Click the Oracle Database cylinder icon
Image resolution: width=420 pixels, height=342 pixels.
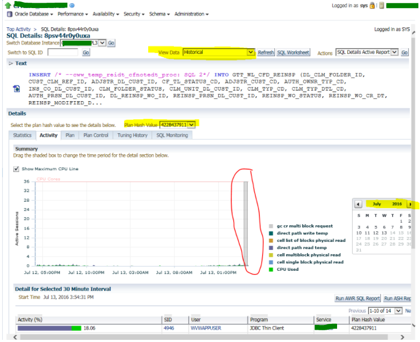point(10,14)
